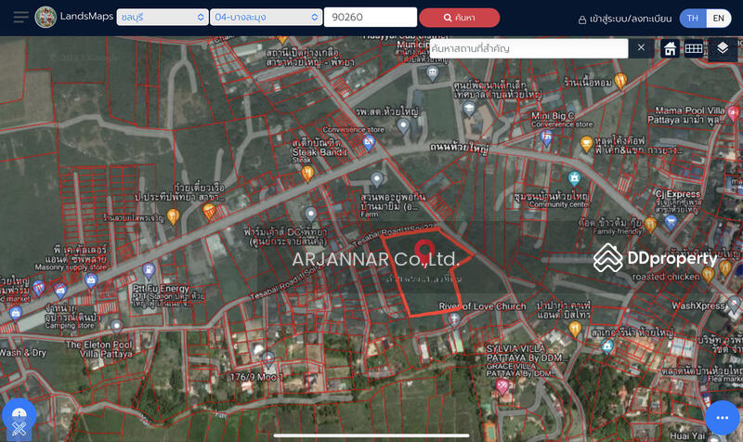This screenshot has height=442, width=743.
Task: Switch language to TH
Action: click(692, 18)
